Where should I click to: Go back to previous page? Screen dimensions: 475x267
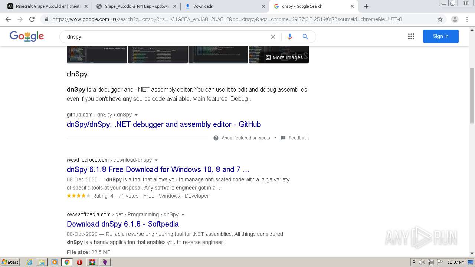8,19
